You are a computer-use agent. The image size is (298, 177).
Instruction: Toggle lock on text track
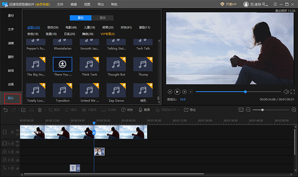(12, 168)
